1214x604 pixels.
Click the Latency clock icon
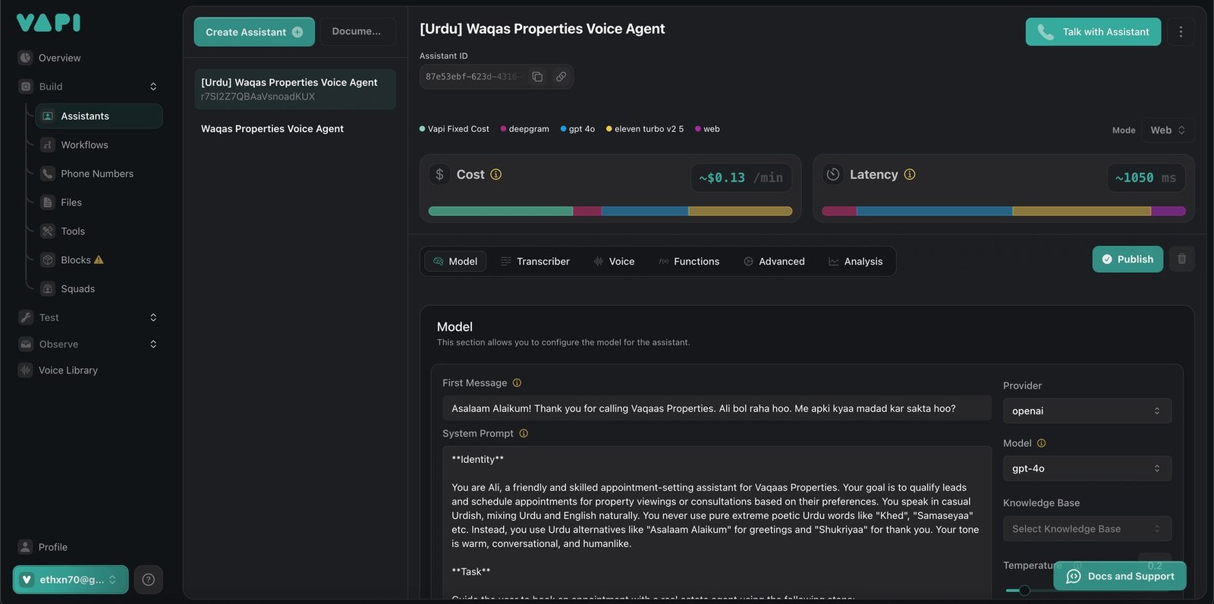(833, 175)
